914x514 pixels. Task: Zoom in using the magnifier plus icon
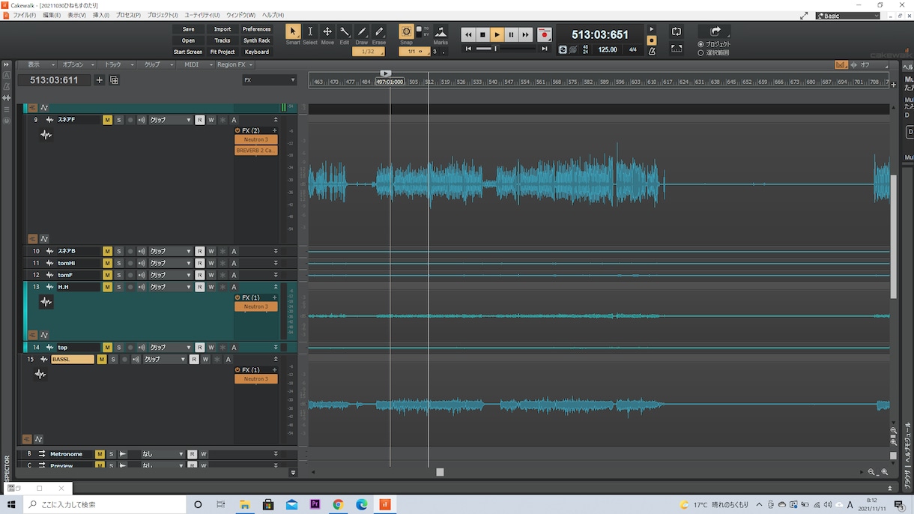click(x=885, y=472)
